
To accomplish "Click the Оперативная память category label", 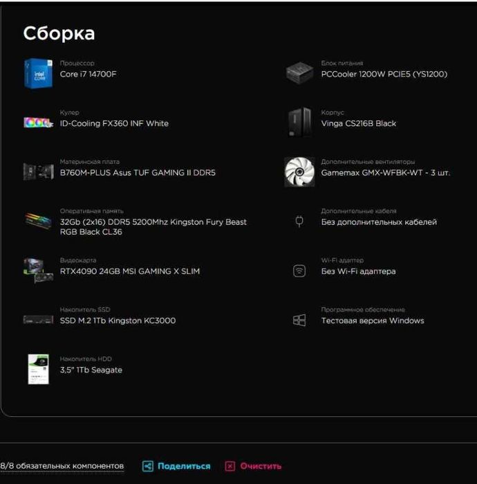I will click(x=91, y=211).
